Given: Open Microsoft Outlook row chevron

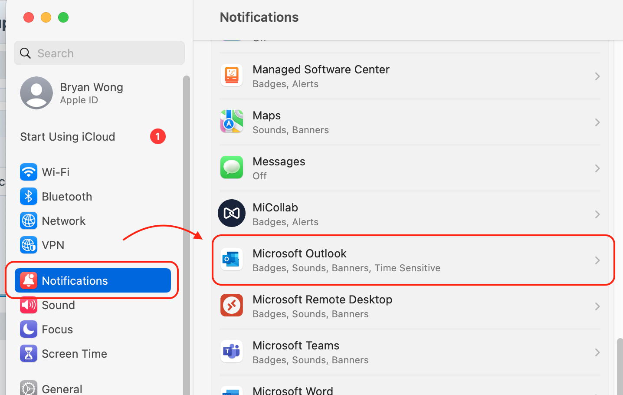Looking at the screenshot, I should click(597, 260).
